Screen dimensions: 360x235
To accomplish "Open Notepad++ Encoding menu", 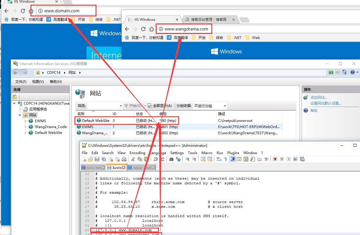I will click(x=137, y=153).
